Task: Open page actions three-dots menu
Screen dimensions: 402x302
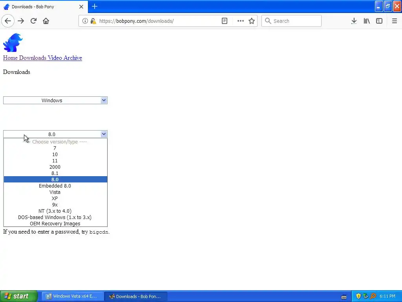Action: click(241, 21)
